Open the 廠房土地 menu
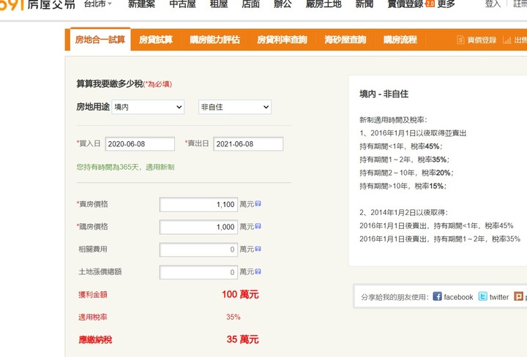The width and height of the screenshot is (527, 357). (324, 4)
